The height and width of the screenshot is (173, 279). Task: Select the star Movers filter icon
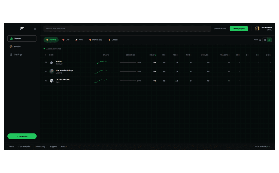(47, 40)
